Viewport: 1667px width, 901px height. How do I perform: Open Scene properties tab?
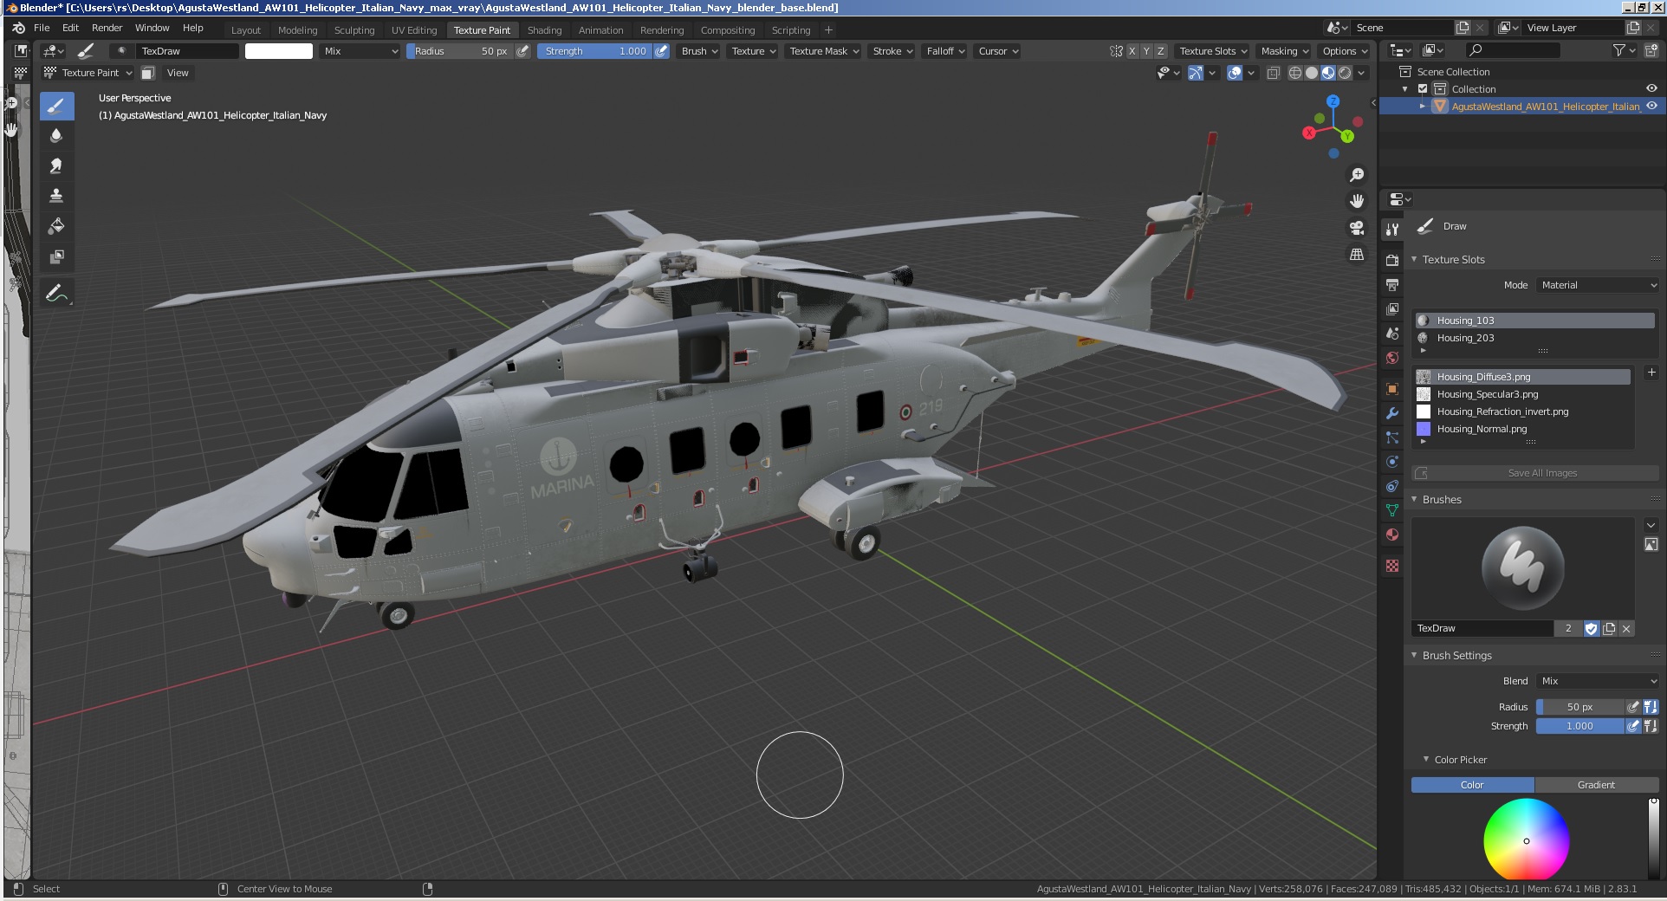(x=1392, y=333)
